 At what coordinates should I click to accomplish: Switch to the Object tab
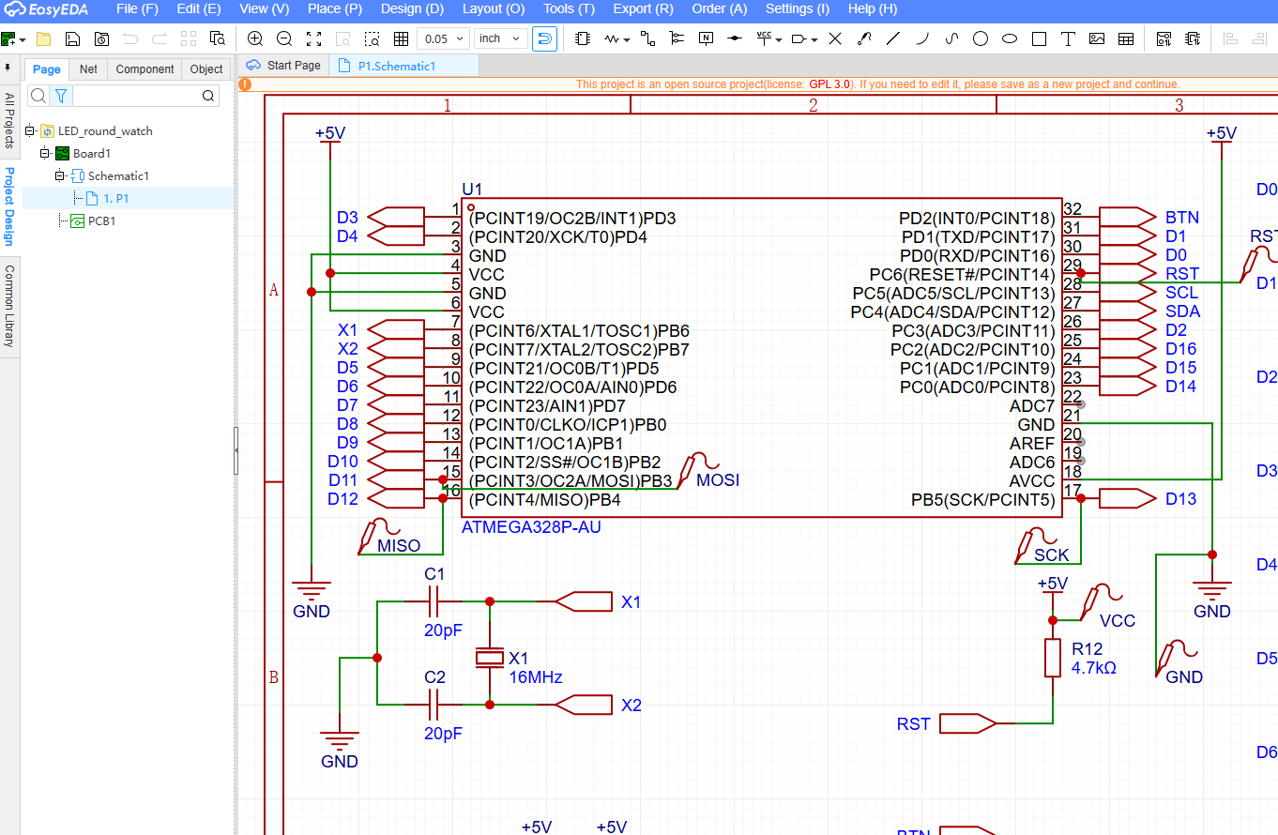tap(206, 69)
